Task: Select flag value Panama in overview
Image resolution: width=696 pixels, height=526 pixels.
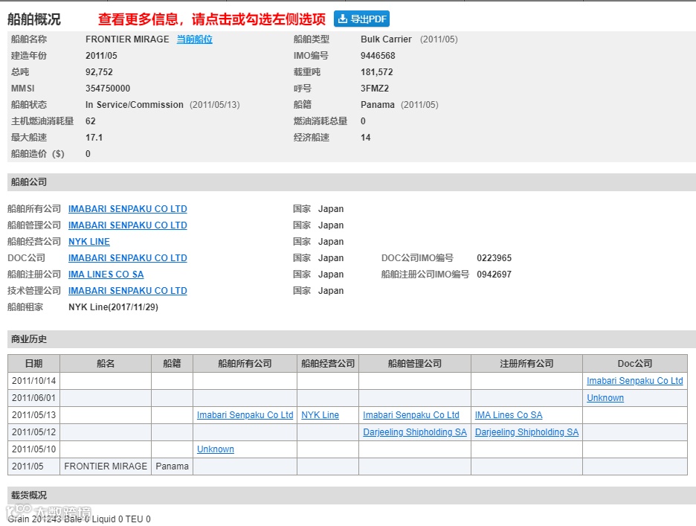Action: (377, 105)
